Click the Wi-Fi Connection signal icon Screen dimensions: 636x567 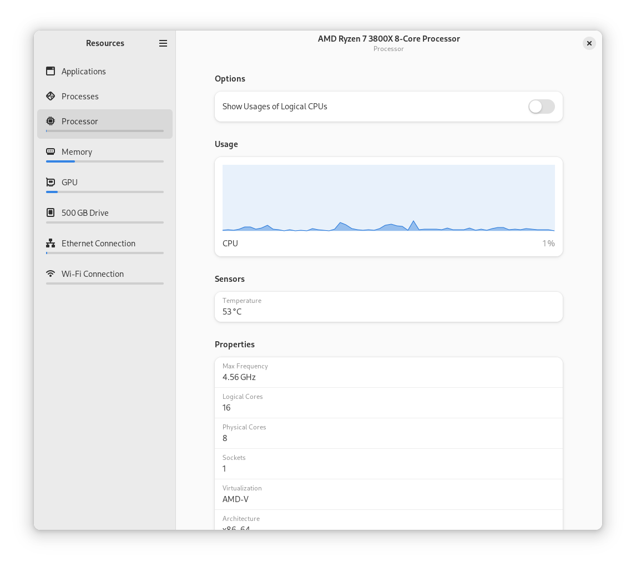[x=51, y=274]
